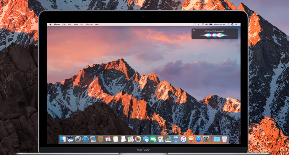
Task: Open Calendar showing 13 in Dock
Action: (x=108, y=139)
